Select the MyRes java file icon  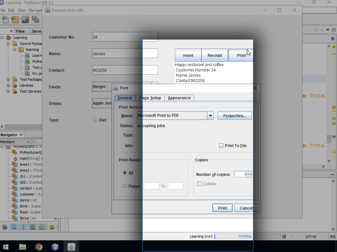pos(28,61)
